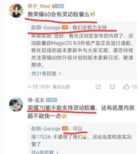Open 赵明-George profile in first reply
This screenshot has height=154, width=138.
[46, 27]
